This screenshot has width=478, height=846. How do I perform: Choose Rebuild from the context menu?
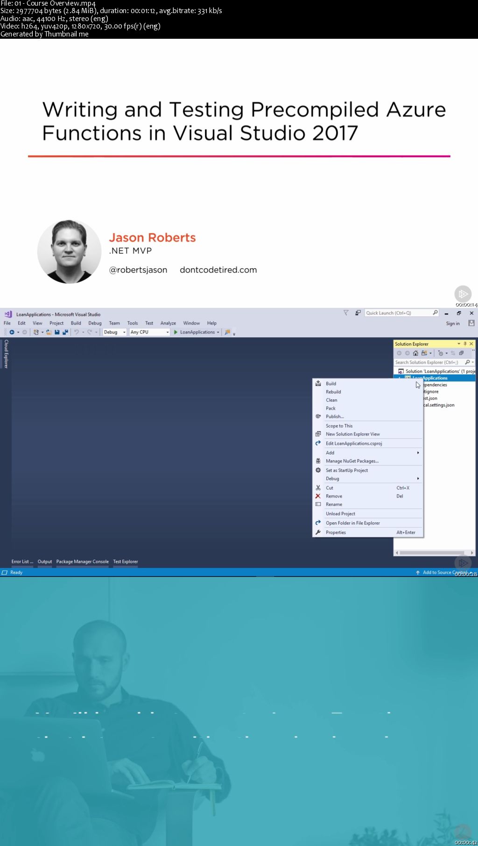[x=368, y=392]
